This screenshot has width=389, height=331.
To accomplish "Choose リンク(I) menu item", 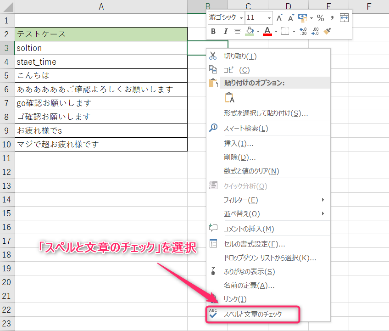I will click(268, 299).
